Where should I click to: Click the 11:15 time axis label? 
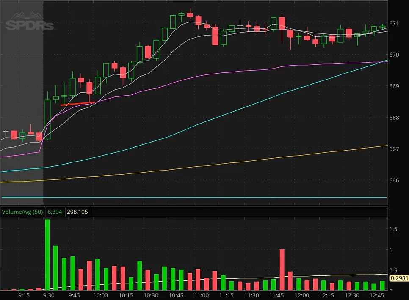(x=226, y=295)
